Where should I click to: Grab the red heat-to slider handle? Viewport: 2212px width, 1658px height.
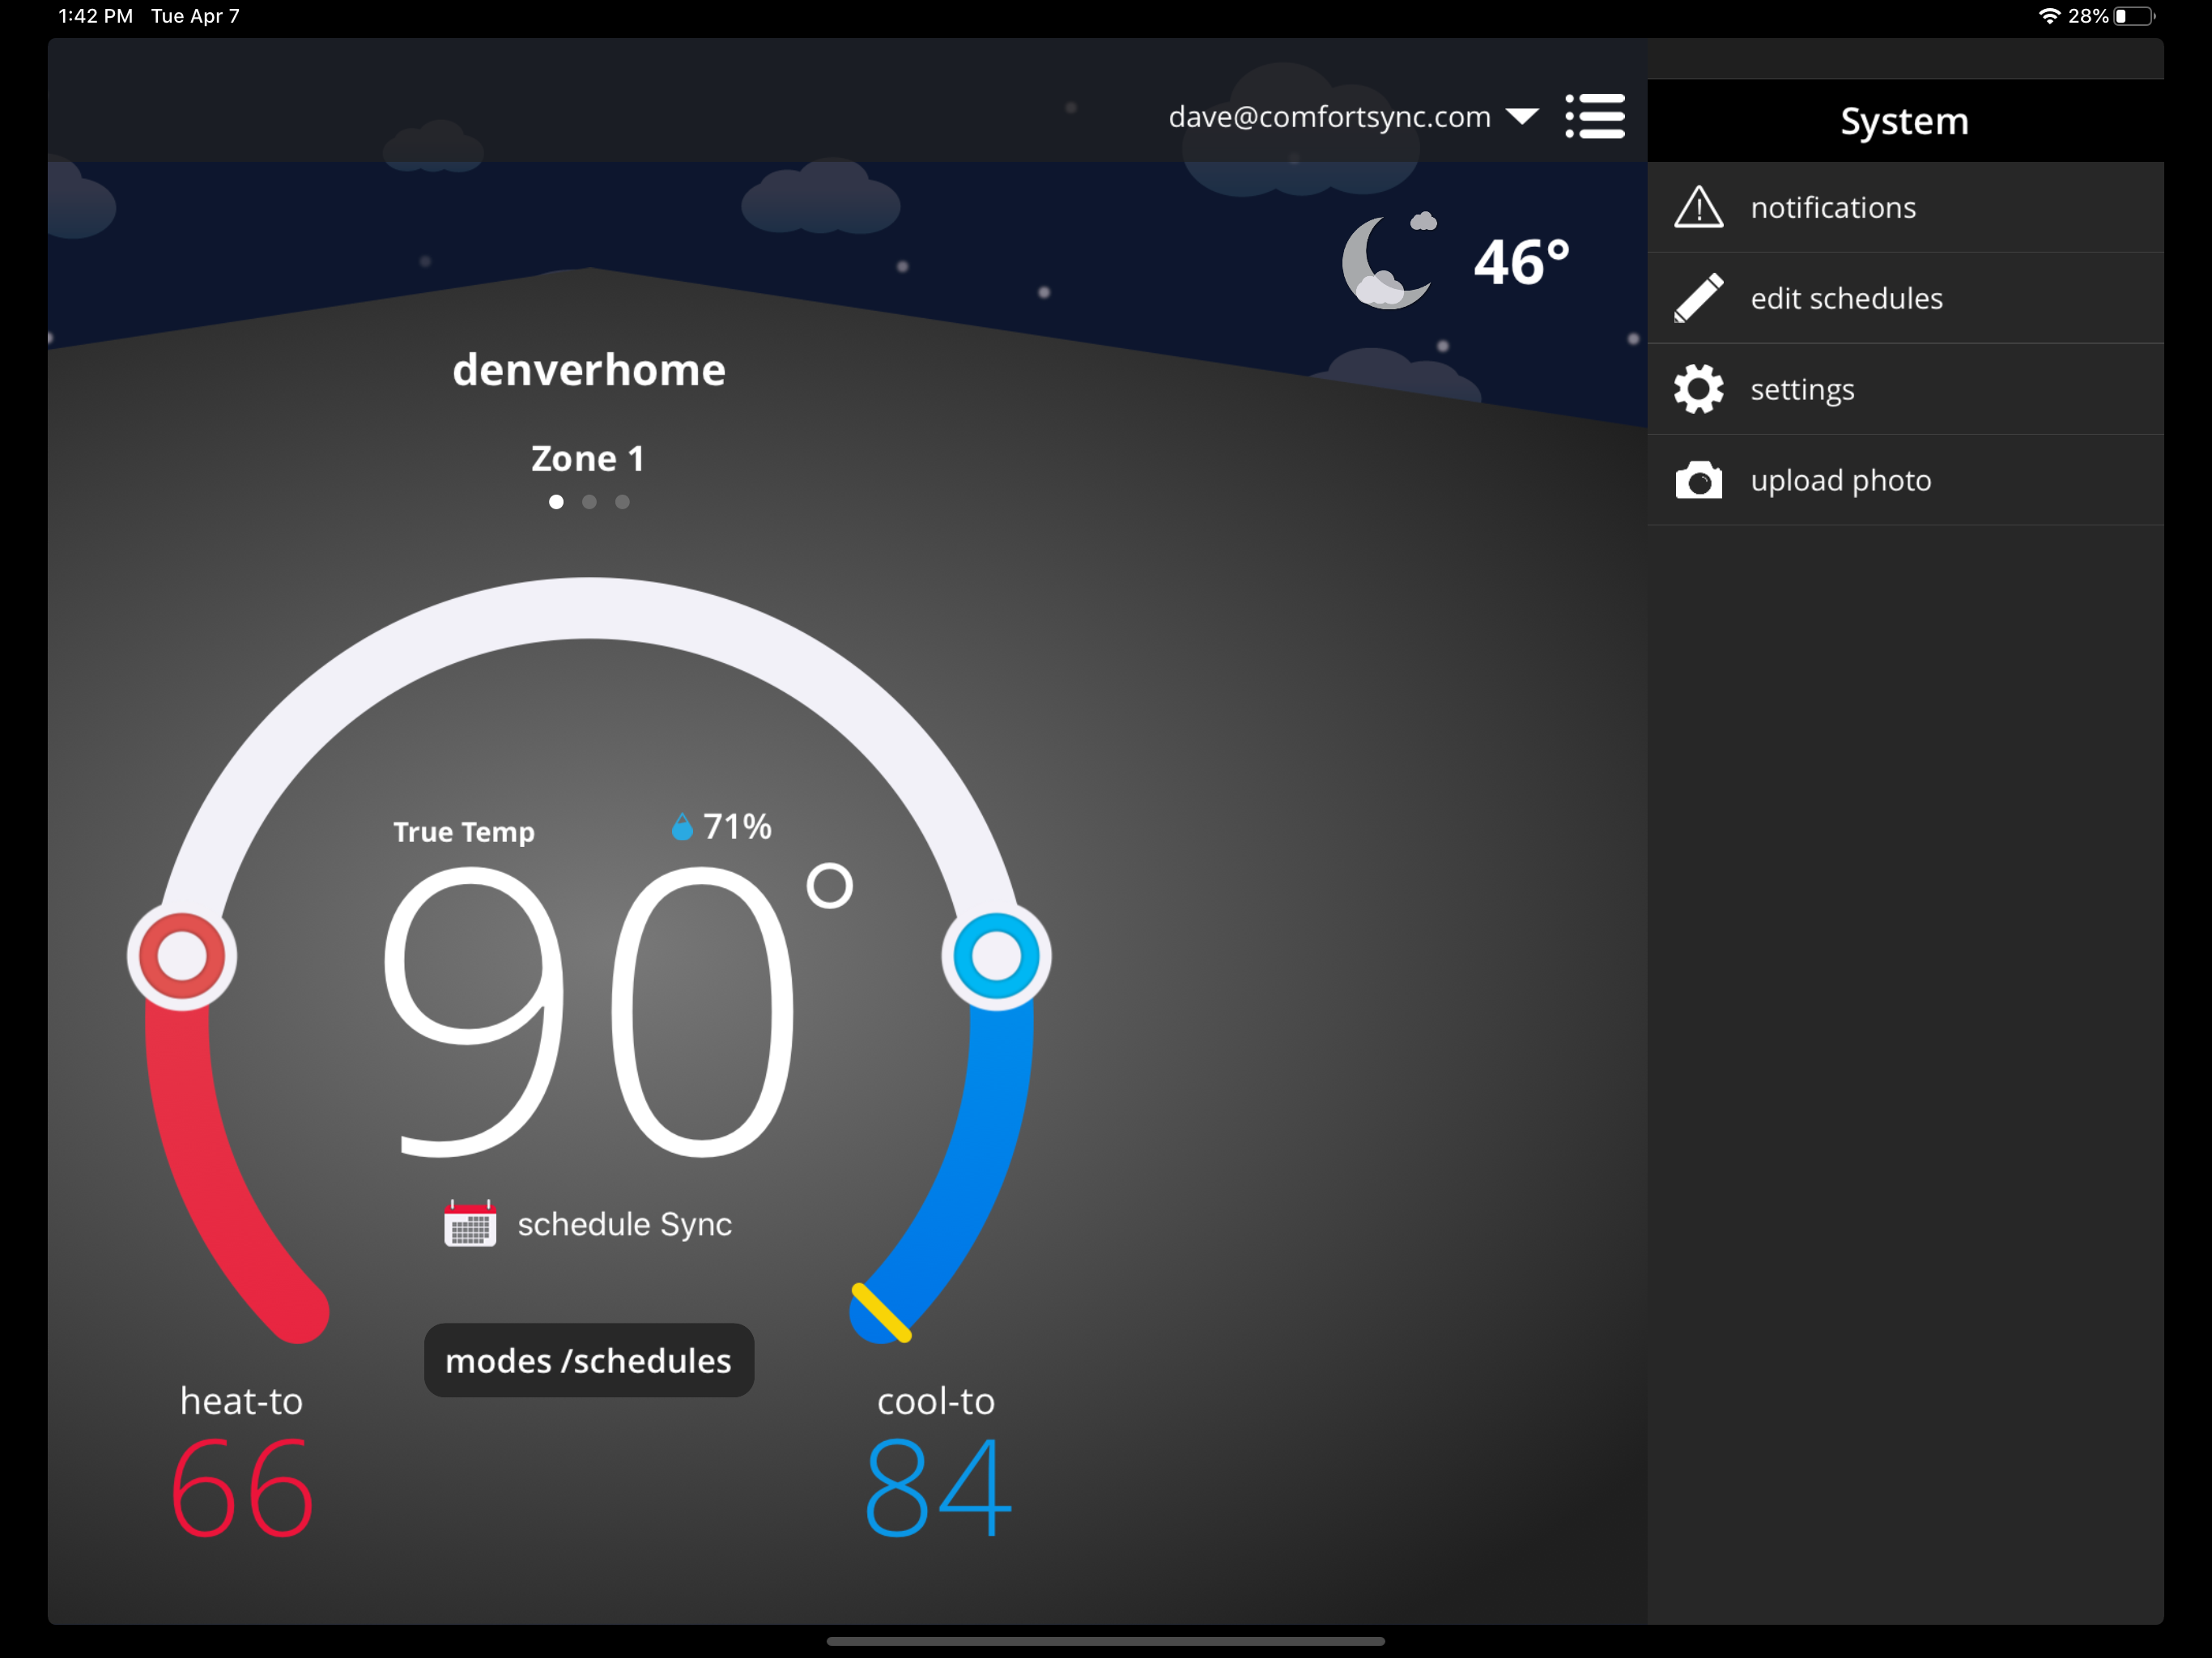click(182, 956)
